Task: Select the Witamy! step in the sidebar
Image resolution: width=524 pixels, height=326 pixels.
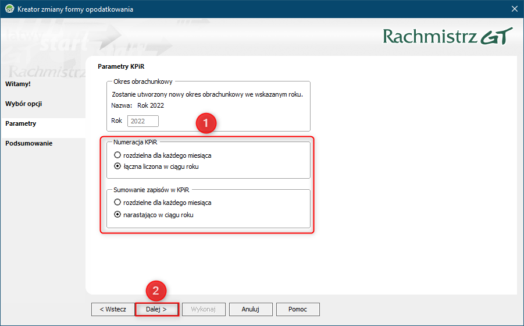Action: point(18,84)
